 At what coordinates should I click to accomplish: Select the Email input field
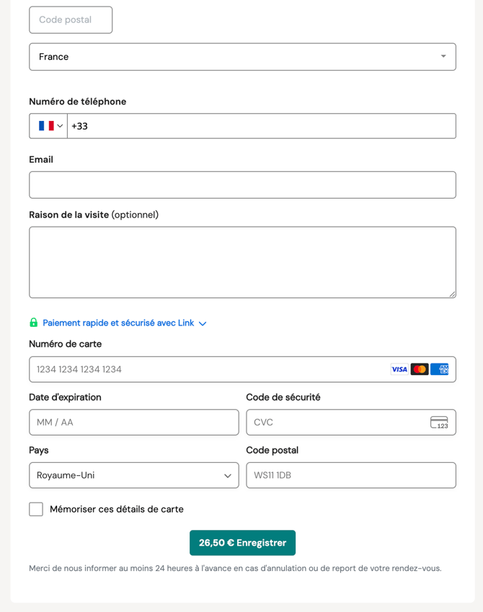pos(242,185)
